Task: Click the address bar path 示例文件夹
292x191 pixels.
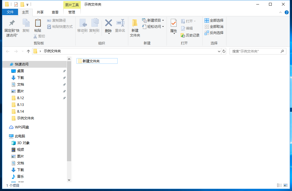Action: [52, 51]
